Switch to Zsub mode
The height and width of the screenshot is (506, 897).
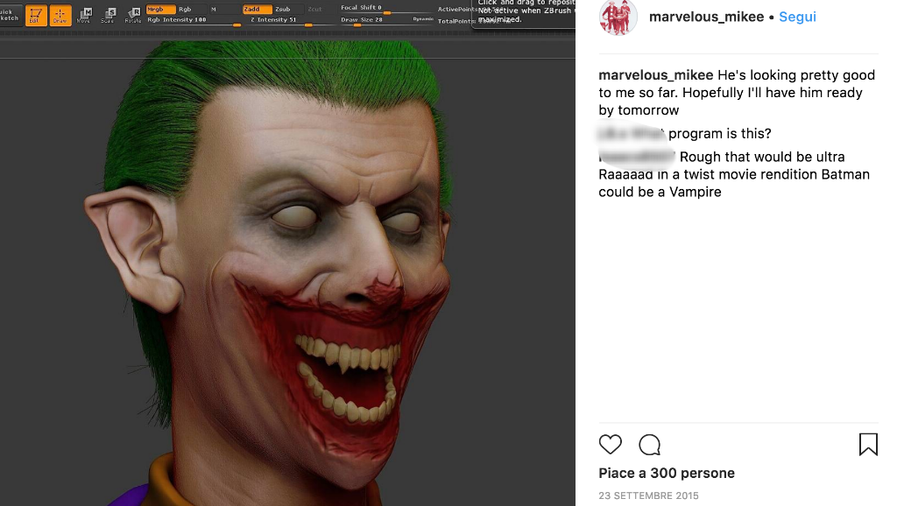click(x=282, y=9)
